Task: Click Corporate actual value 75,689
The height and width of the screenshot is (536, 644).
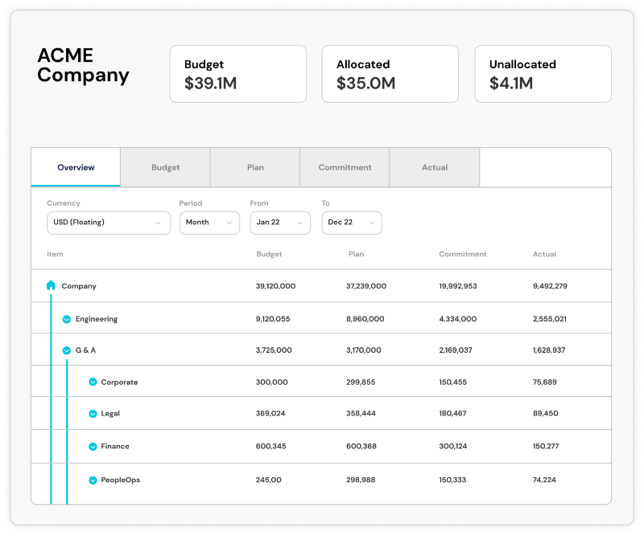Action: point(545,383)
